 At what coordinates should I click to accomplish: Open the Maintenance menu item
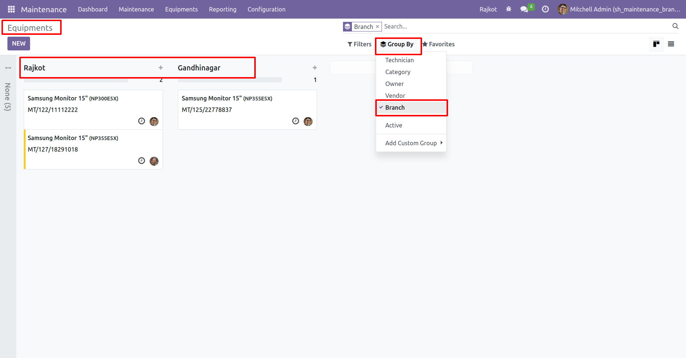tap(136, 9)
